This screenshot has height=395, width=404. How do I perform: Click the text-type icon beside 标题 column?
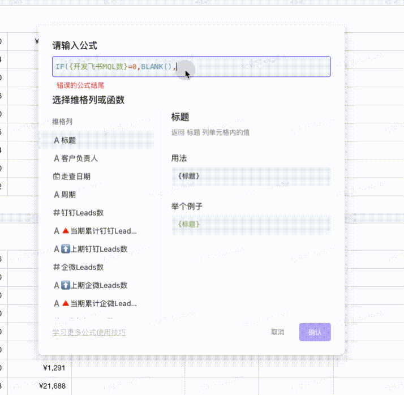point(56,140)
